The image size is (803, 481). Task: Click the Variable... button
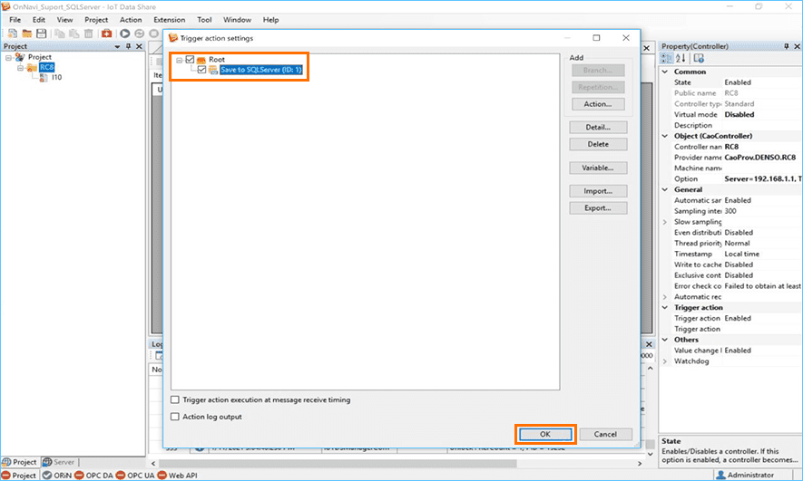pyautogui.click(x=598, y=168)
